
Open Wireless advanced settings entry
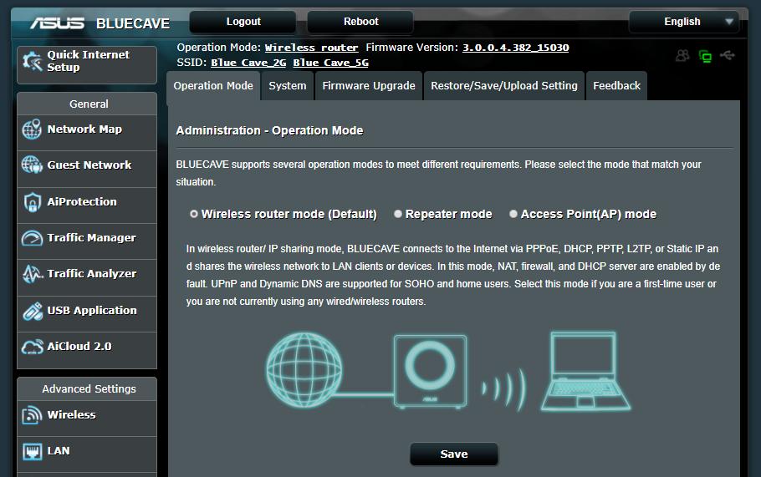[x=87, y=418]
